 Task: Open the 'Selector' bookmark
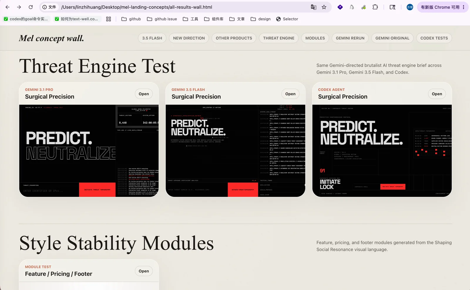tap(287, 19)
